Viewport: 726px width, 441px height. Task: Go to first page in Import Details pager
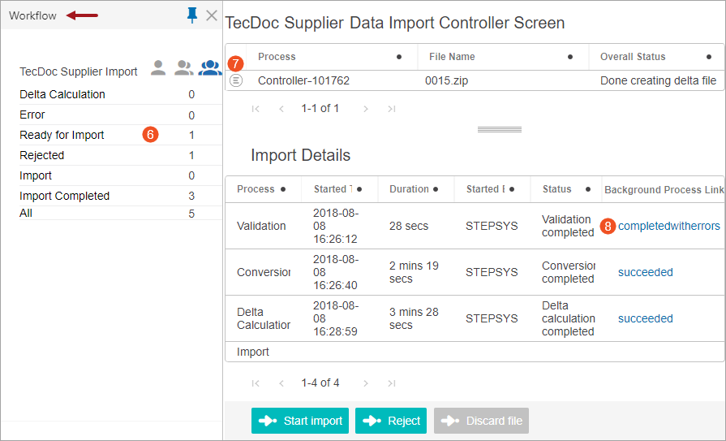pyautogui.click(x=256, y=383)
